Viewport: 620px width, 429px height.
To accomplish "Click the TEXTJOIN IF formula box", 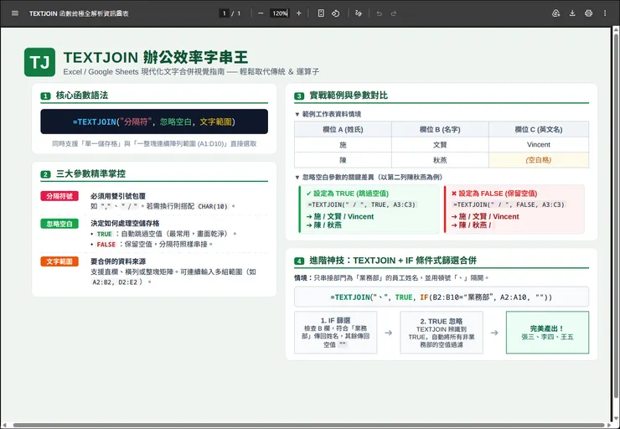I will click(x=442, y=297).
